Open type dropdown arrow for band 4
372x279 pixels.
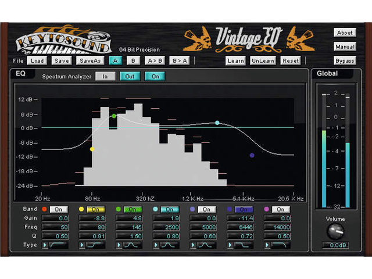[x=156, y=245]
